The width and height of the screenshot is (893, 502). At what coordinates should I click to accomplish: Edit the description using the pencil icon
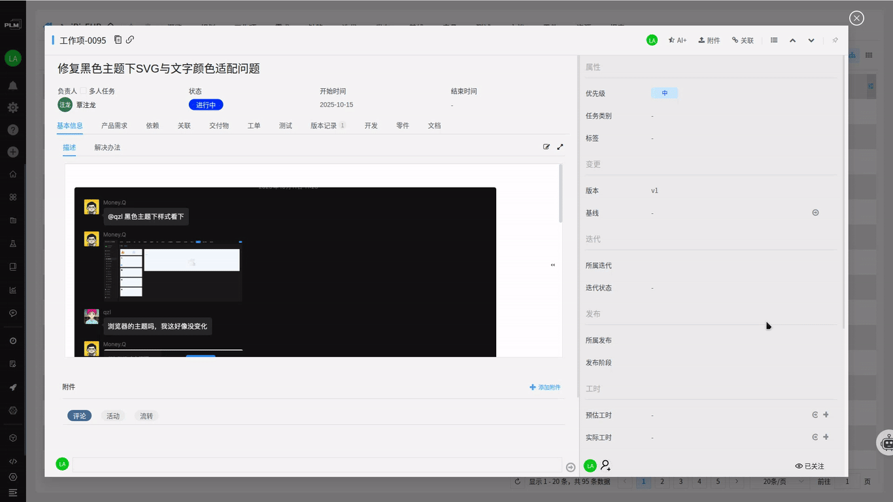click(x=546, y=146)
